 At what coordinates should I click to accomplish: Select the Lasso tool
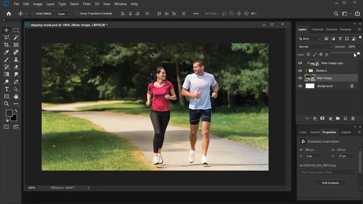click(x=6, y=37)
